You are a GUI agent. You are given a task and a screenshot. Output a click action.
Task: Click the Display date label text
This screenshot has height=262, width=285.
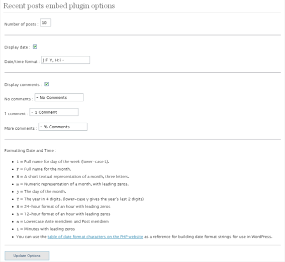pyautogui.click(x=17, y=47)
